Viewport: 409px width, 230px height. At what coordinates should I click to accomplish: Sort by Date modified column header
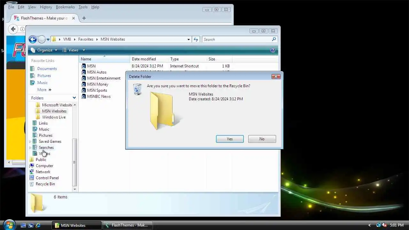[x=149, y=59]
